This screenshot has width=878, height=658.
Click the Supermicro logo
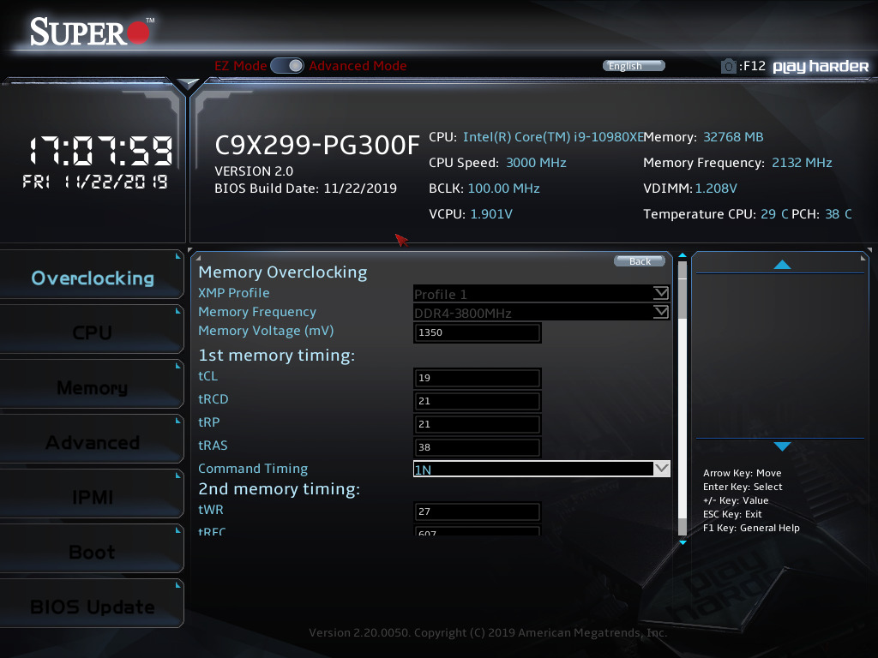[92, 32]
